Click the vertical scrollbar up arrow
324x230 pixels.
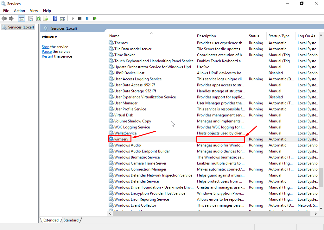pyautogui.click(x=321, y=35)
